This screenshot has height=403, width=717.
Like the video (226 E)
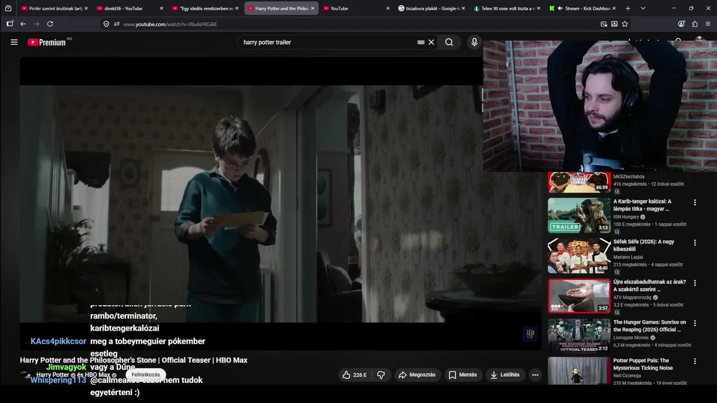(x=355, y=375)
